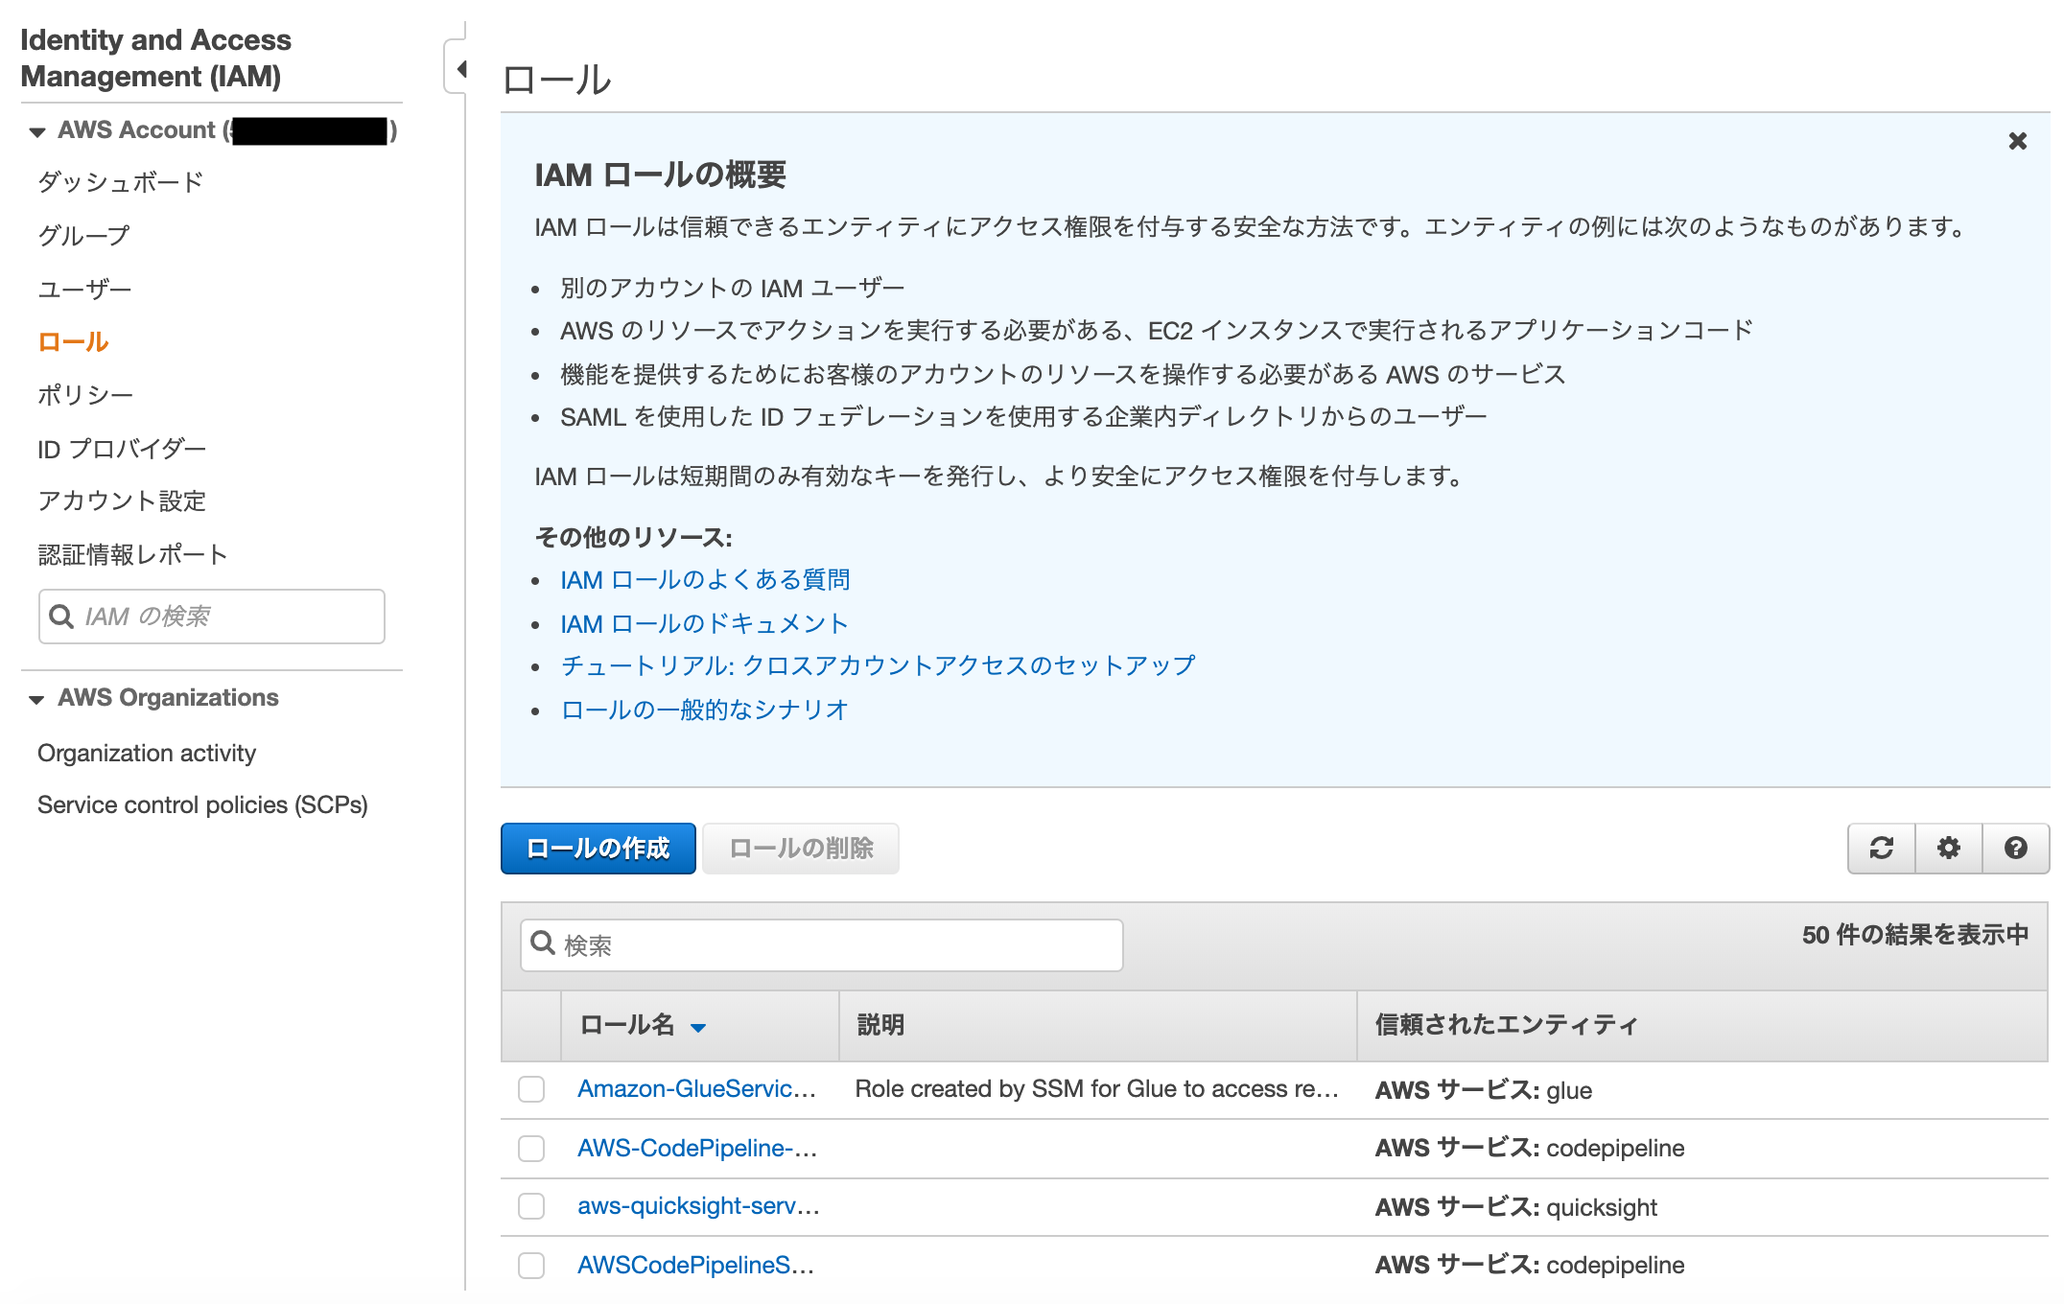Check the aws-quicksight-serv… role checkbox
The height and width of the screenshot is (1304, 2064).
[x=531, y=1206]
